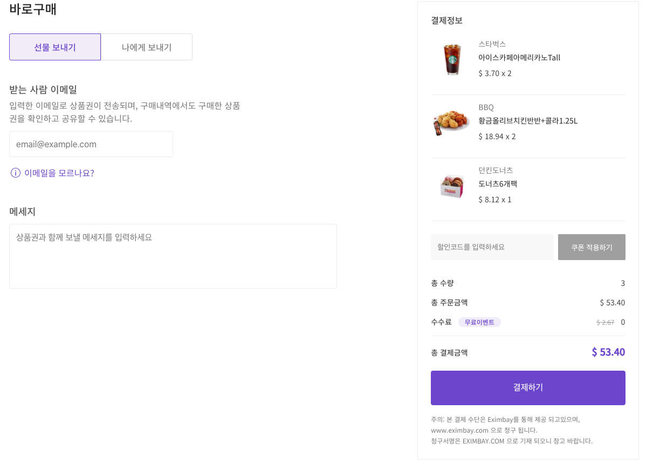Click the $ 18.94 x 2 price
Image resolution: width=653 pixels, height=464 pixels.
(497, 137)
